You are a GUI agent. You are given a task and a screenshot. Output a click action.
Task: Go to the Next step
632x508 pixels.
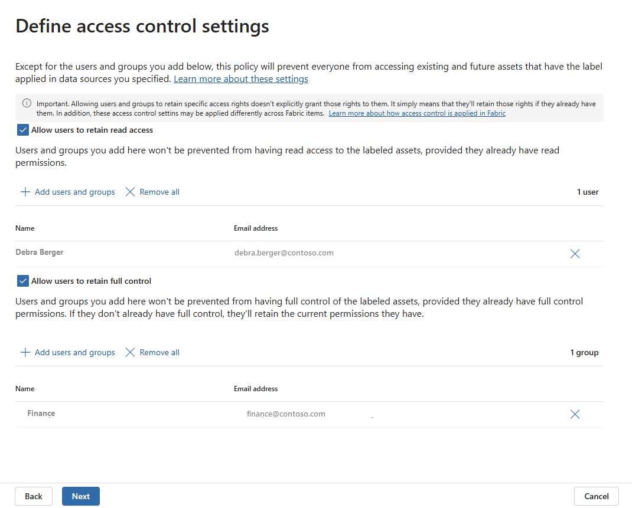point(81,496)
